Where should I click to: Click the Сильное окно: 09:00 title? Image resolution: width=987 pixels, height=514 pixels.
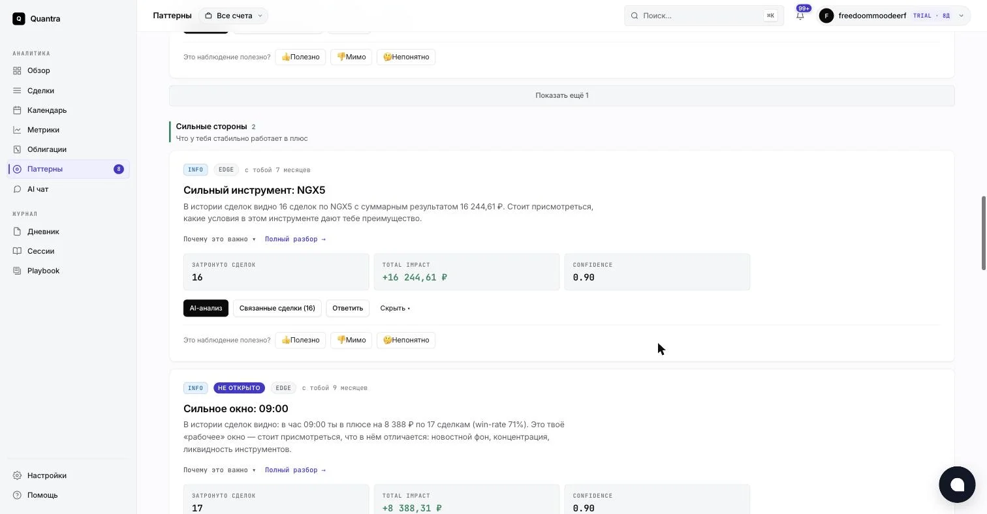[x=236, y=409]
